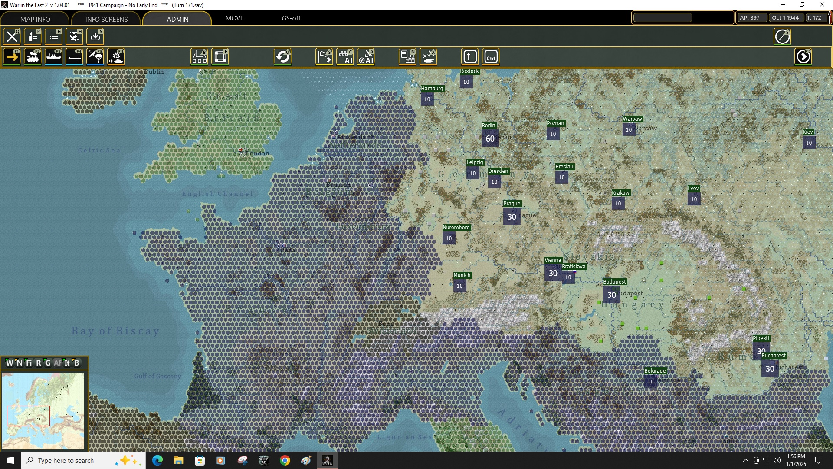This screenshot has height=469, width=833.
Task: Toggle the G nation filter button
Action: pos(48,363)
